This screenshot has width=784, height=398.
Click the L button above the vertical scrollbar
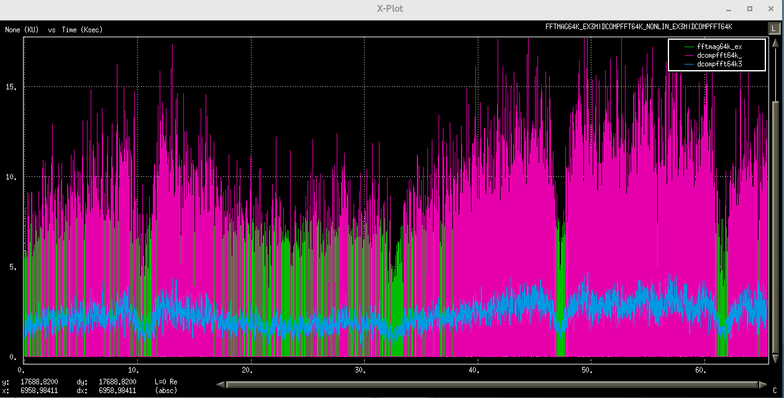click(773, 29)
